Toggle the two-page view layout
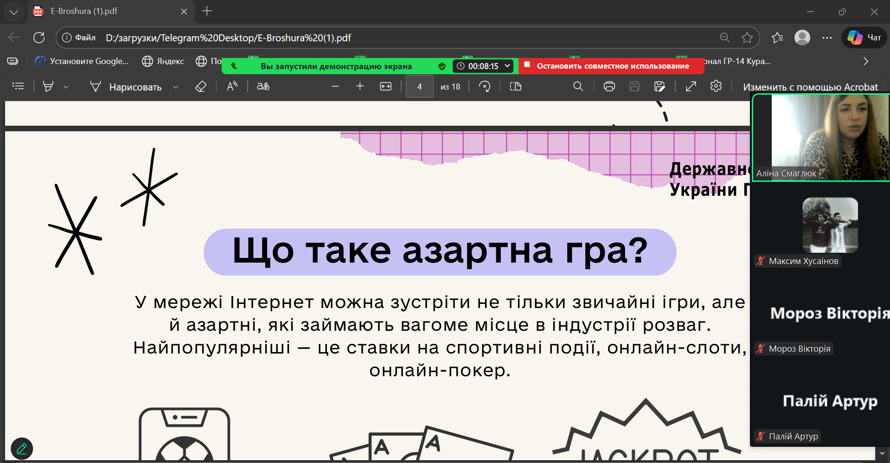 pyautogui.click(x=516, y=87)
